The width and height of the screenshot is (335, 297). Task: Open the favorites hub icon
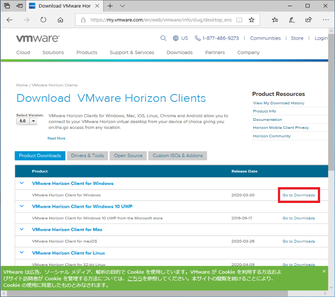pos(275,20)
